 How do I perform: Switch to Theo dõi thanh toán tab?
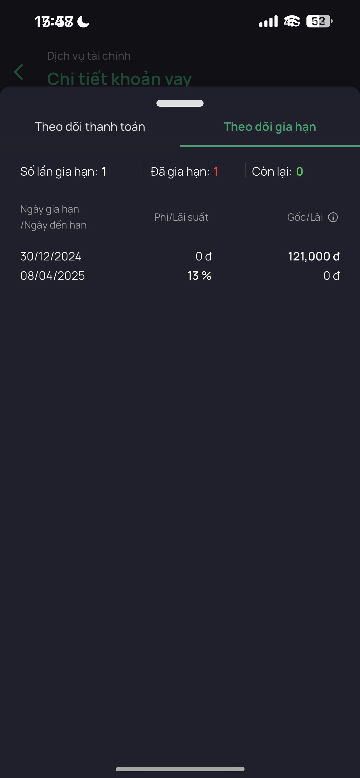point(90,127)
